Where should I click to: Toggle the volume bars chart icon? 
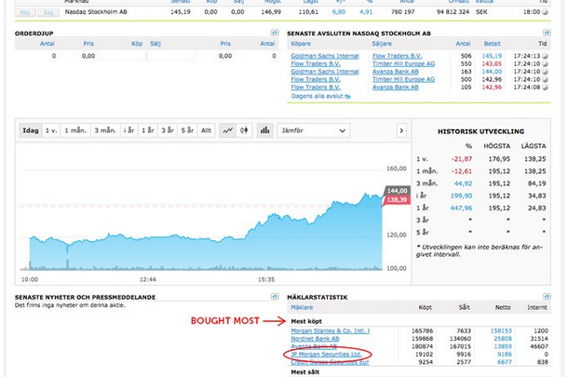tap(264, 130)
